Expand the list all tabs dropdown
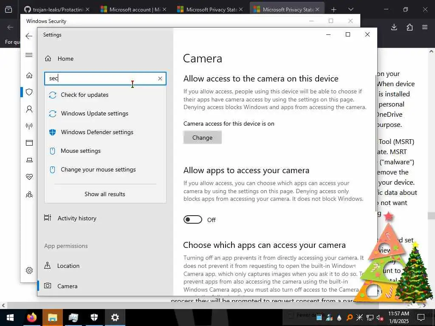435x326 pixels. [x=350, y=9]
